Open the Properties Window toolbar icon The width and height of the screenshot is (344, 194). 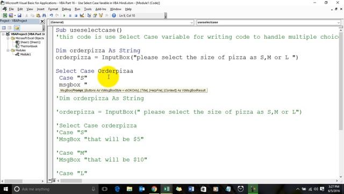tap(95, 16)
